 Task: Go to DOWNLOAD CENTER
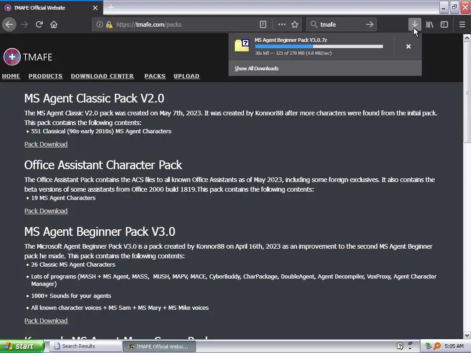pyautogui.click(x=103, y=76)
